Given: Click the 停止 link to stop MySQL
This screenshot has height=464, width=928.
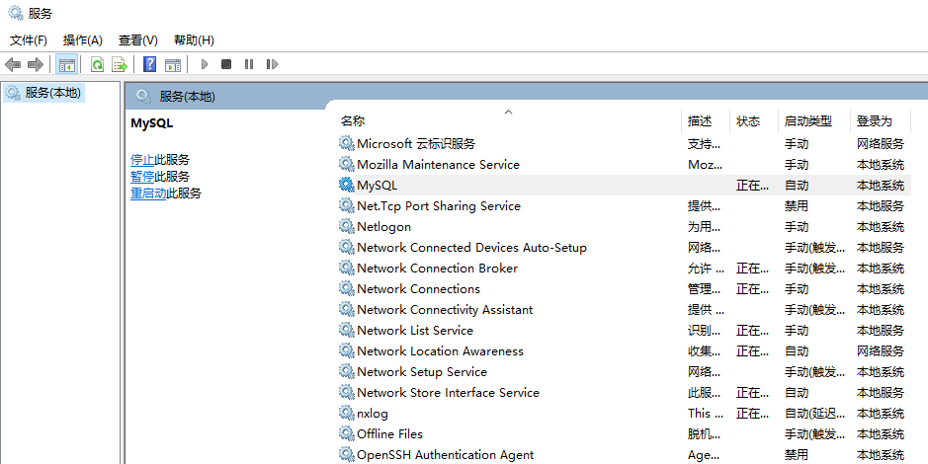Looking at the screenshot, I should click(142, 160).
